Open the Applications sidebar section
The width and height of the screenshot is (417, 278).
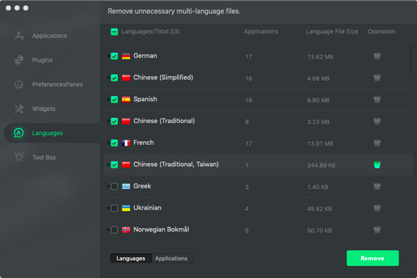pyautogui.click(x=50, y=36)
